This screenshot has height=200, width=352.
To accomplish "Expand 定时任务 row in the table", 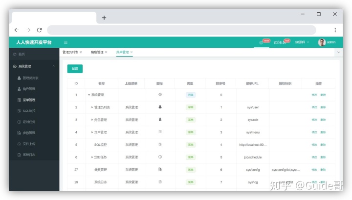I will pyautogui.click(x=92, y=157).
